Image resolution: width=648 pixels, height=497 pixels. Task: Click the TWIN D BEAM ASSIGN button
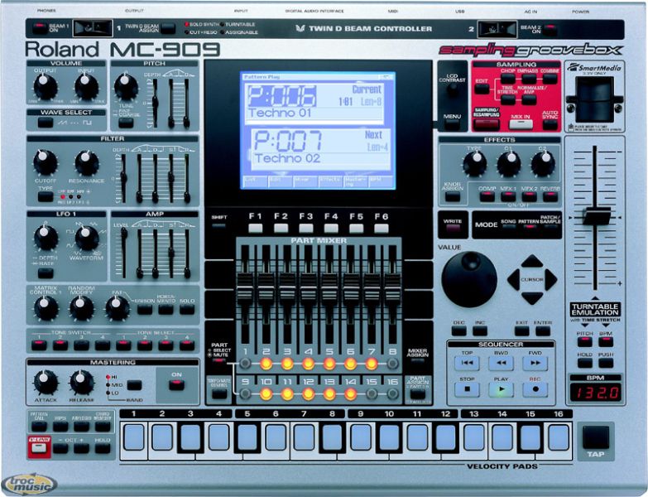(x=168, y=28)
